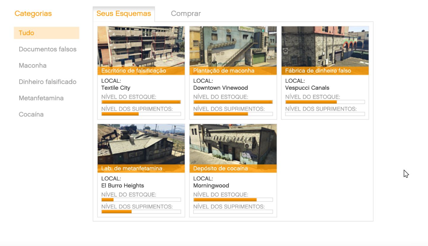Filter by Metanfetamina category
428x246 pixels.
[x=41, y=98]
